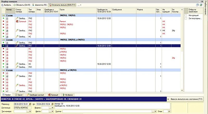Image resolution: width=208 pixels, height=114 pixels.
Task: Enable the 2-е полуторны… property checkbox
Action: click(186, 18)
